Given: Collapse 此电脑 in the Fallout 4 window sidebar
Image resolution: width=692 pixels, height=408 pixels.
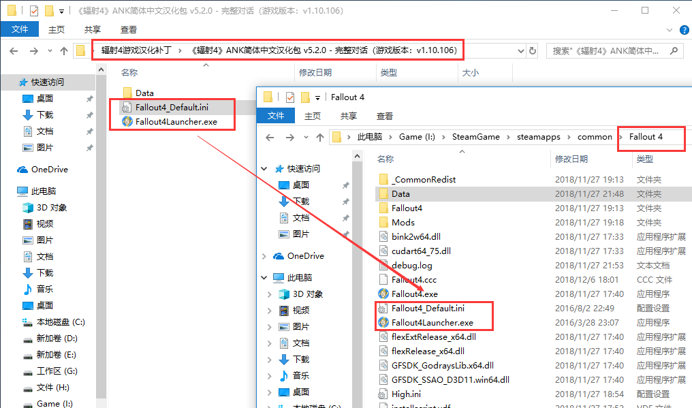Looking at the screenshot, I should point(264,278).
